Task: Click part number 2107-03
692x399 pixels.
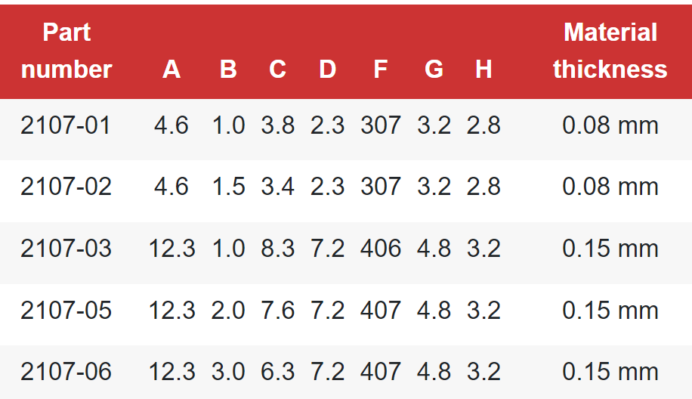Action: click(66, 248)
